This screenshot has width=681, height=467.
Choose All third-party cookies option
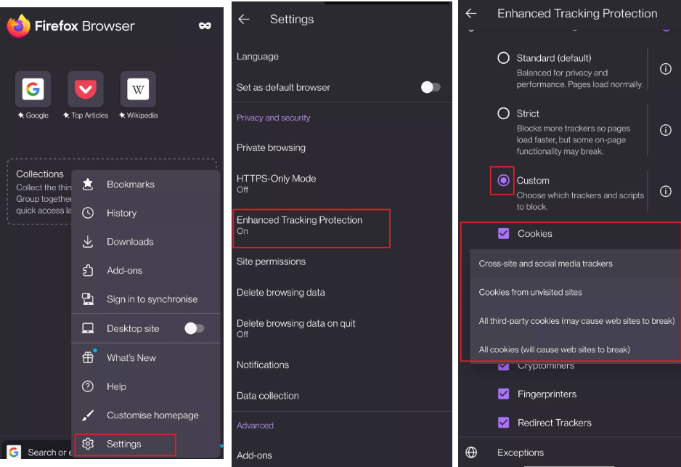[x=575, y=321]
